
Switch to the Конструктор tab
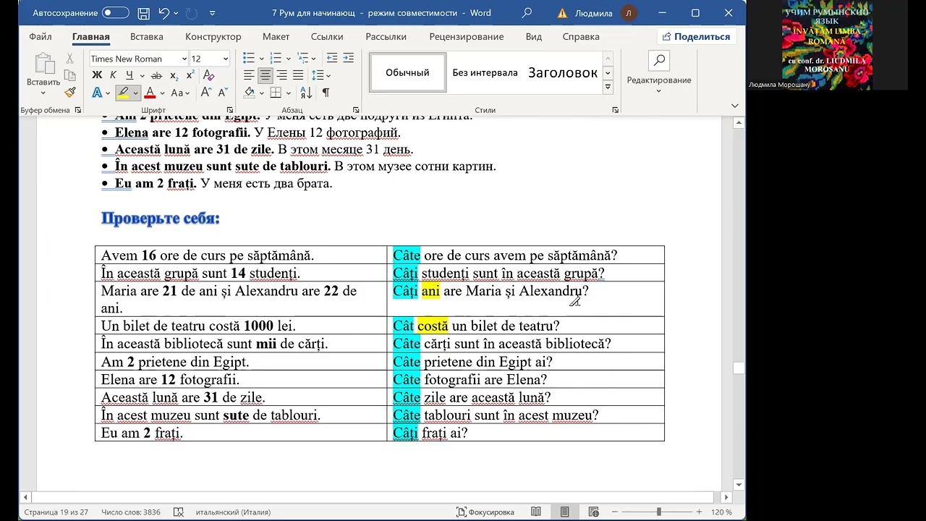pos(213,37)
